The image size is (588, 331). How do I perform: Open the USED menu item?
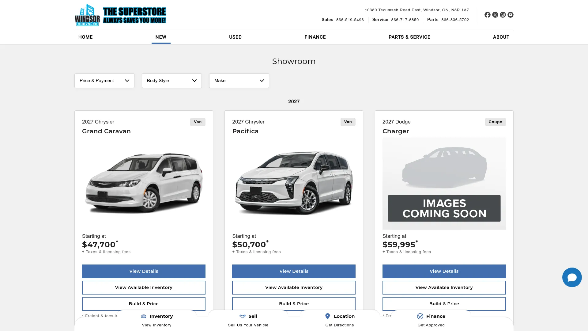(235, 37)
